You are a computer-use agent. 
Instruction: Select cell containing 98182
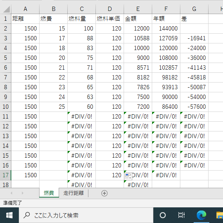point(166,77)
